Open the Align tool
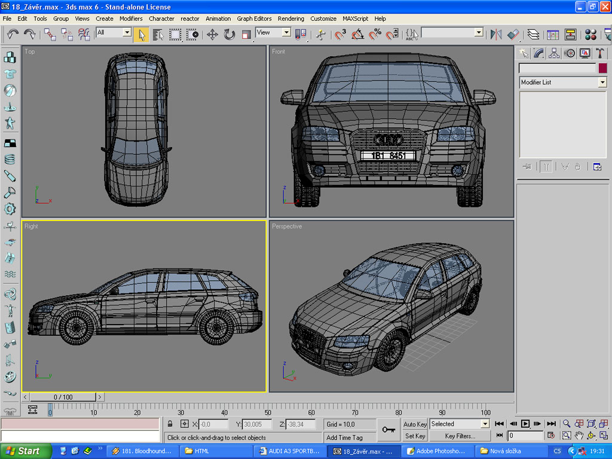This screenshot has width=612, height=459. [513, 35]
